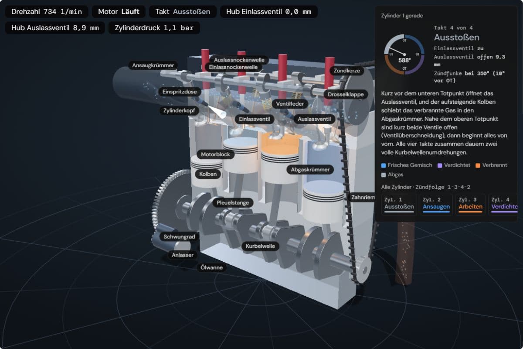Select the partly hidden Zahnriemen label
Image resolution: width=523 pixels, height=349 pixels.
tap(362, 197)
